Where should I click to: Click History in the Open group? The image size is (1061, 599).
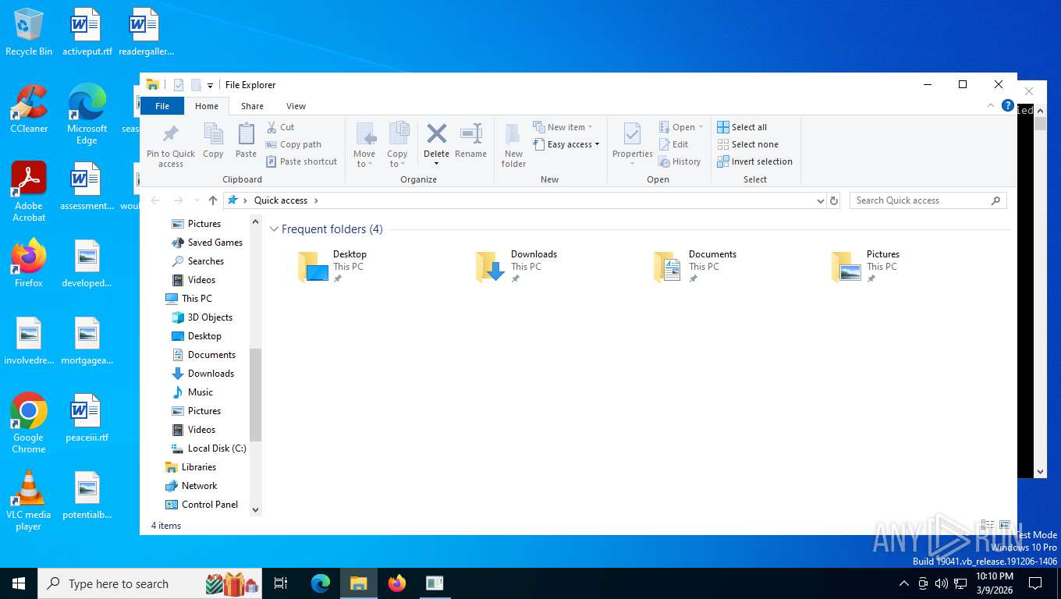680,161
